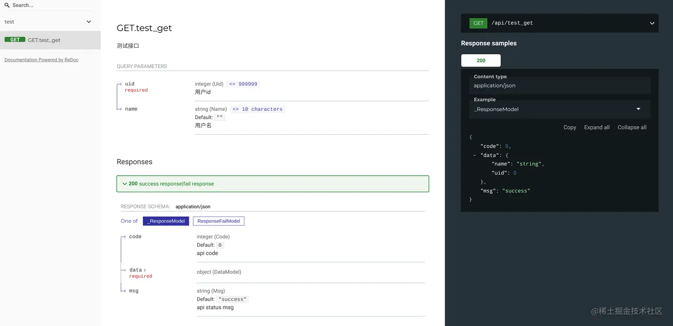Image resolution: width=673 pixels, height=326 pixels.
Task: Switch to ResponseFailModel schema tab
Action: pos(219,221)
